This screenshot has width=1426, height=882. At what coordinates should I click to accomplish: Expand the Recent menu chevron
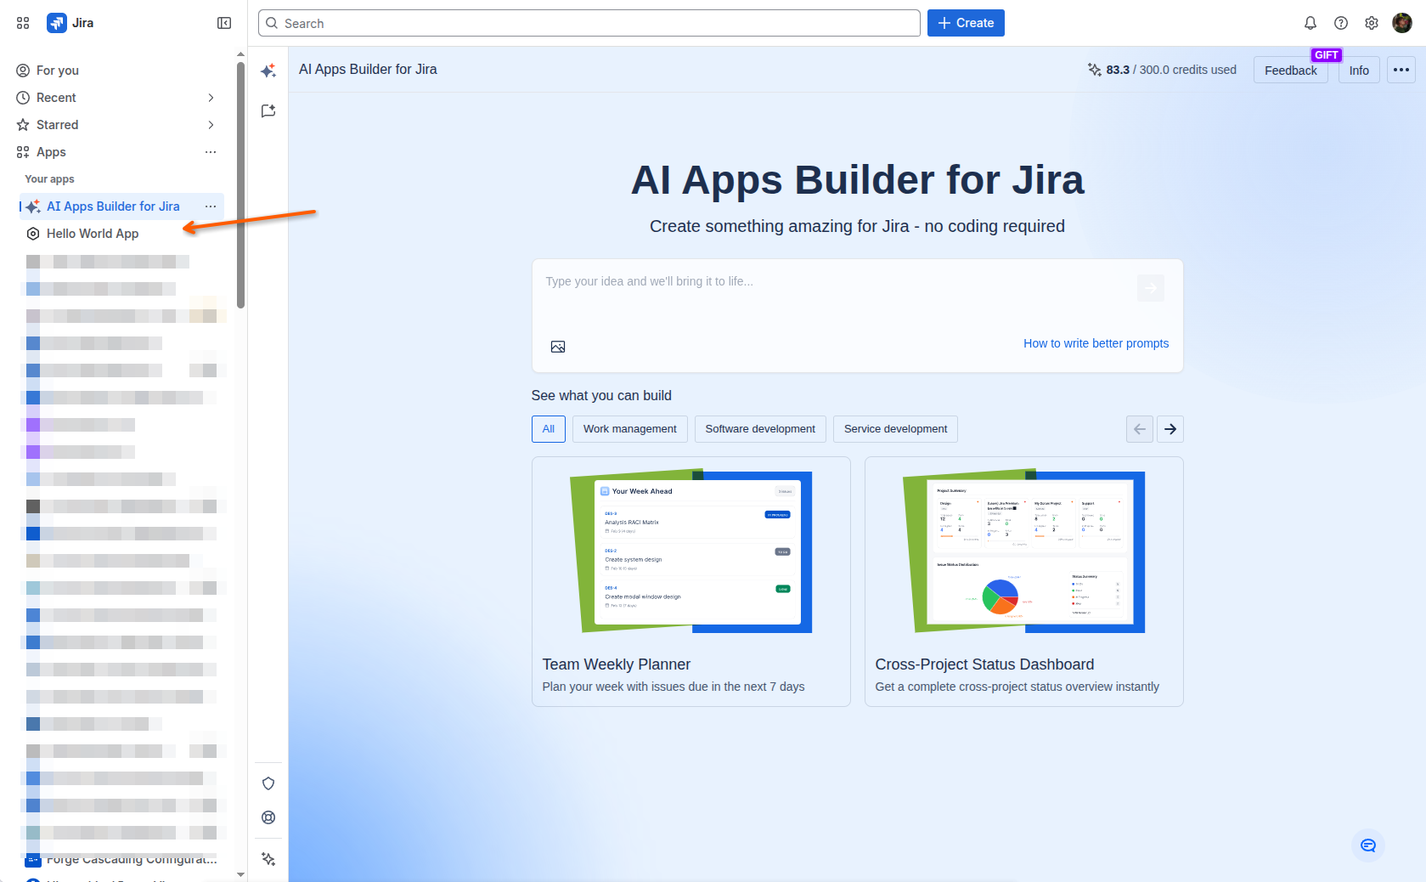point(211,98)
